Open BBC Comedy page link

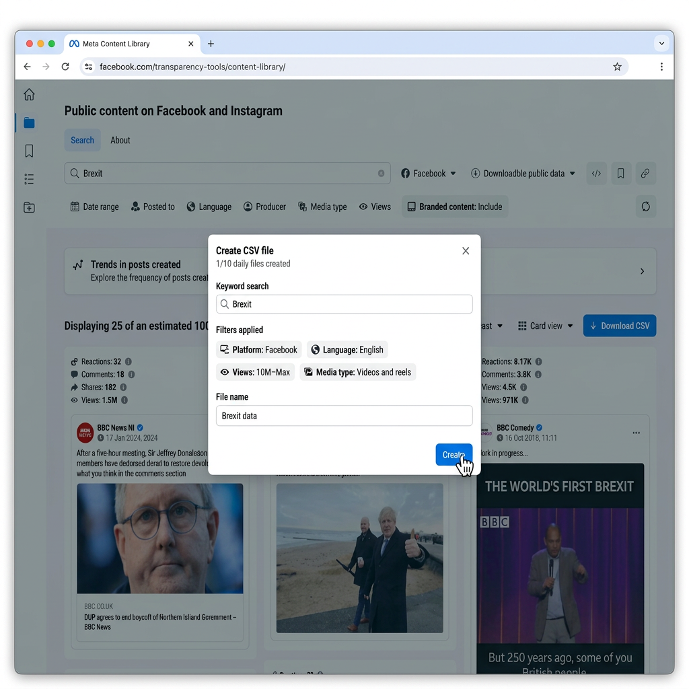pos(515,427)
